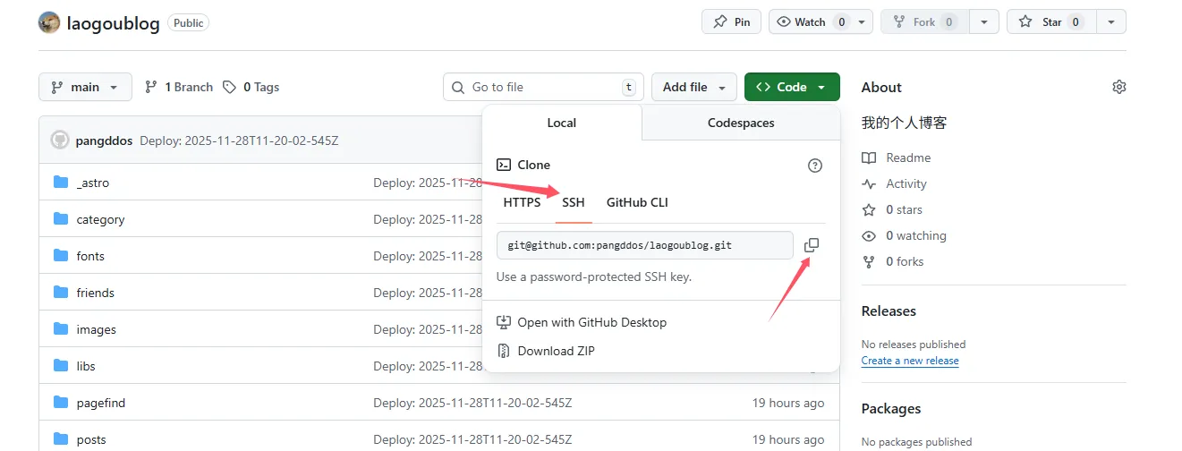This screenshot has width=1182, height=451.
Task: Open the category folder
Action: tap(101, 219)
